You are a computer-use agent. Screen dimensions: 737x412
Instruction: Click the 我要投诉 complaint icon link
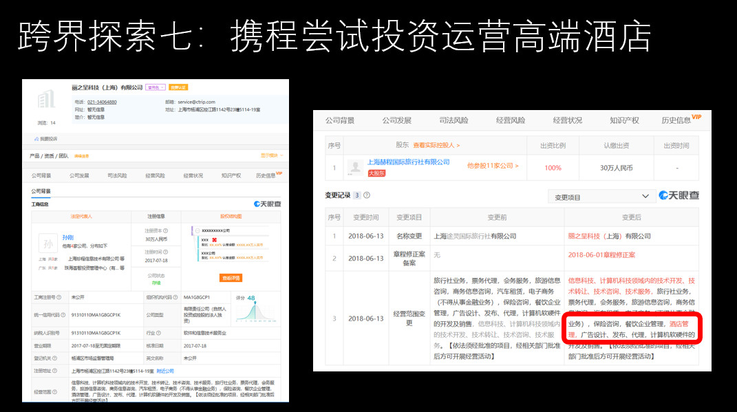pos(45,139)
